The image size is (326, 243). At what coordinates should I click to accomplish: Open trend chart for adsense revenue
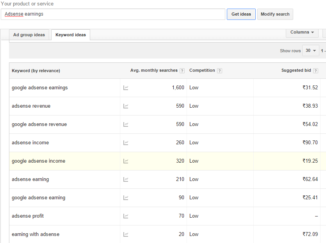pyautogui.click(x=126, y=106)
